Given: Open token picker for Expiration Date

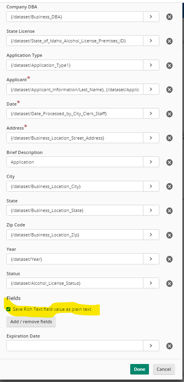Looking at the screenshot, I should [151, 346].
